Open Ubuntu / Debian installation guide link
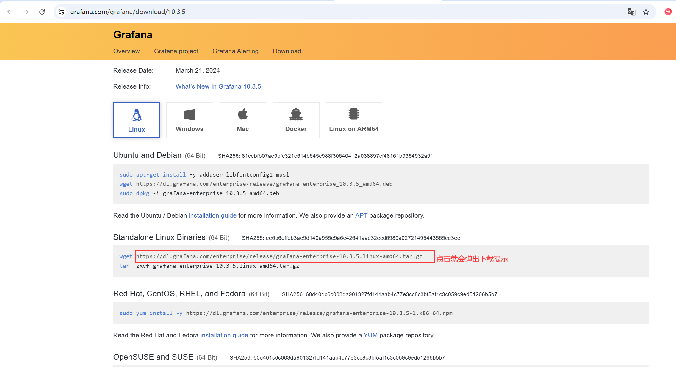The height and width of the screenshot is (367, 676). pos(212,215)
